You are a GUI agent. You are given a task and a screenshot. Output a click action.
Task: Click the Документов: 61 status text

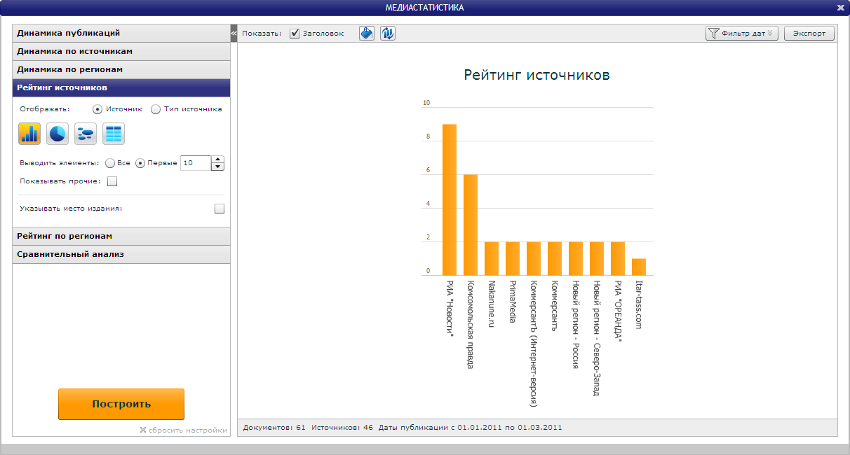[274, 427]
